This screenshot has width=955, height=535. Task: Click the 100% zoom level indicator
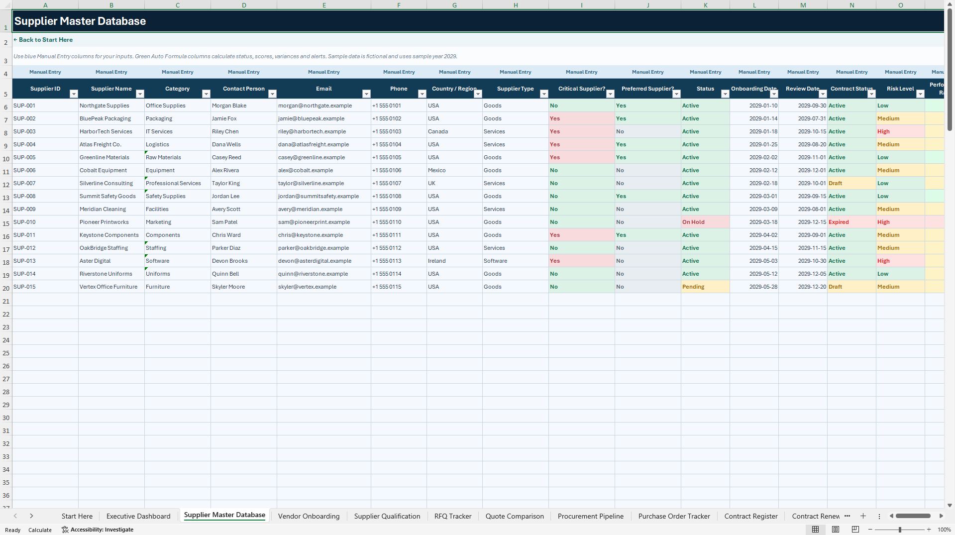click(x=944, y=530)
